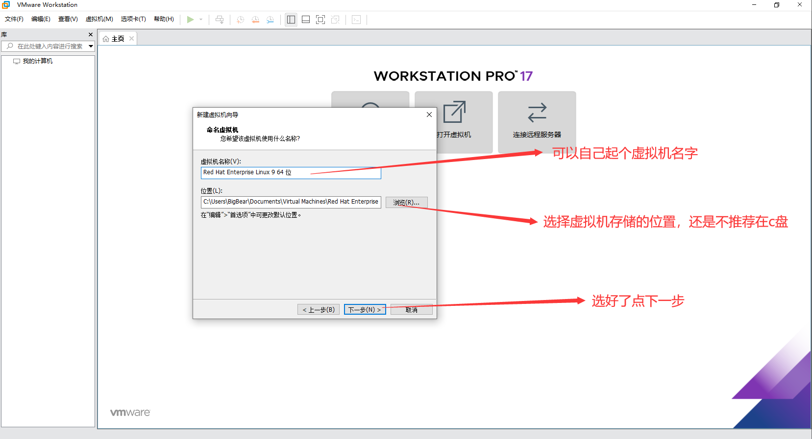The image size is (812, 439).
Task: Click the 位置 path input field
Action: [291, 202]
